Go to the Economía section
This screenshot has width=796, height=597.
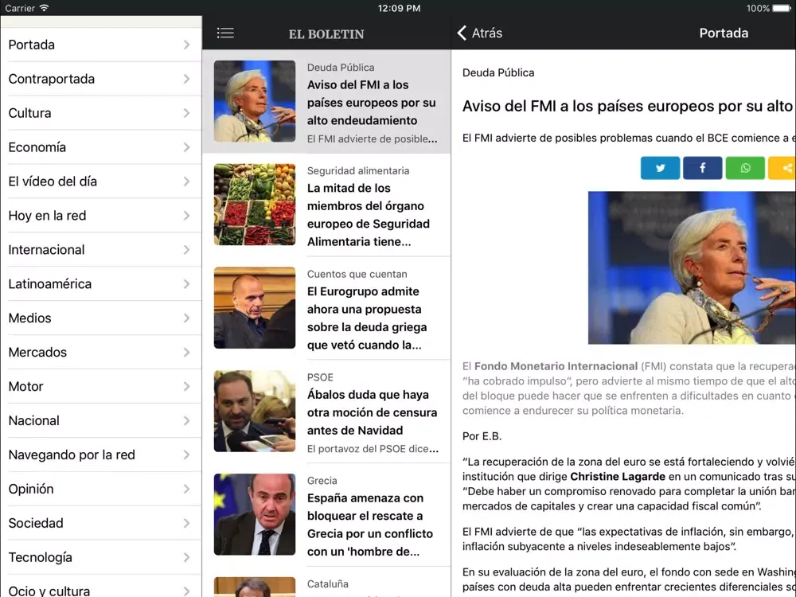click(x=101, y=147)
